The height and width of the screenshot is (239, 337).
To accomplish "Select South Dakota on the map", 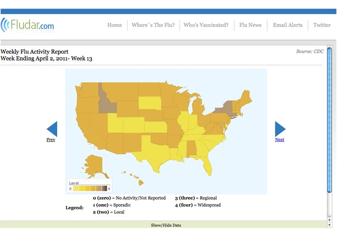I will 149,103.
